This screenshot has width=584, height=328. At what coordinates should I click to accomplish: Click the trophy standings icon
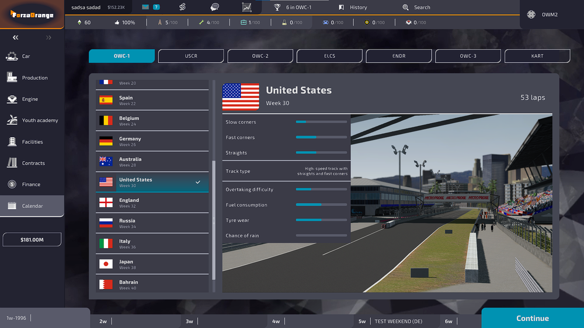[277, 7]
